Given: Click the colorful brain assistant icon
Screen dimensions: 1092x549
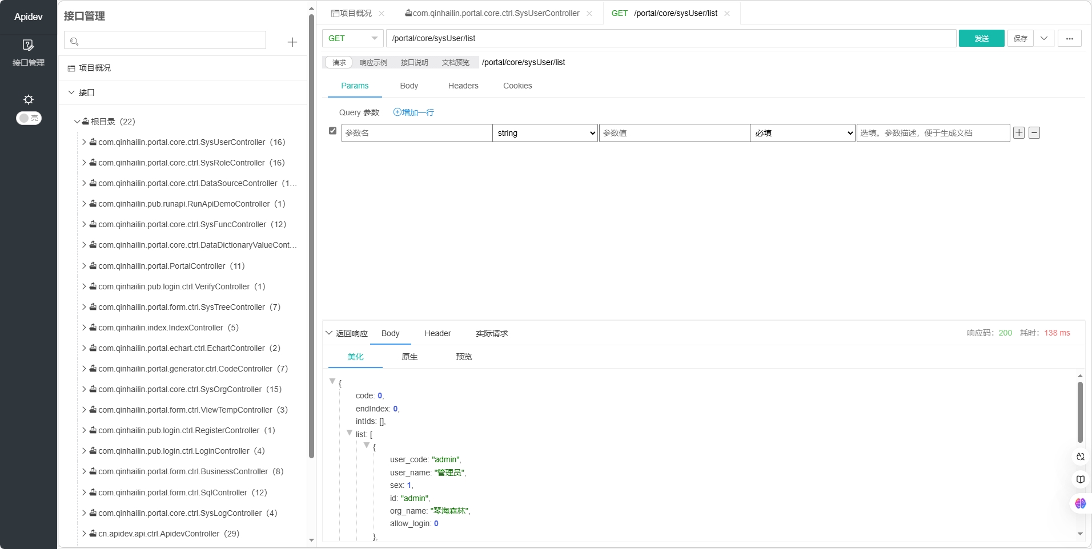Looking at the screenshot, I should [x=1080, y=503].
